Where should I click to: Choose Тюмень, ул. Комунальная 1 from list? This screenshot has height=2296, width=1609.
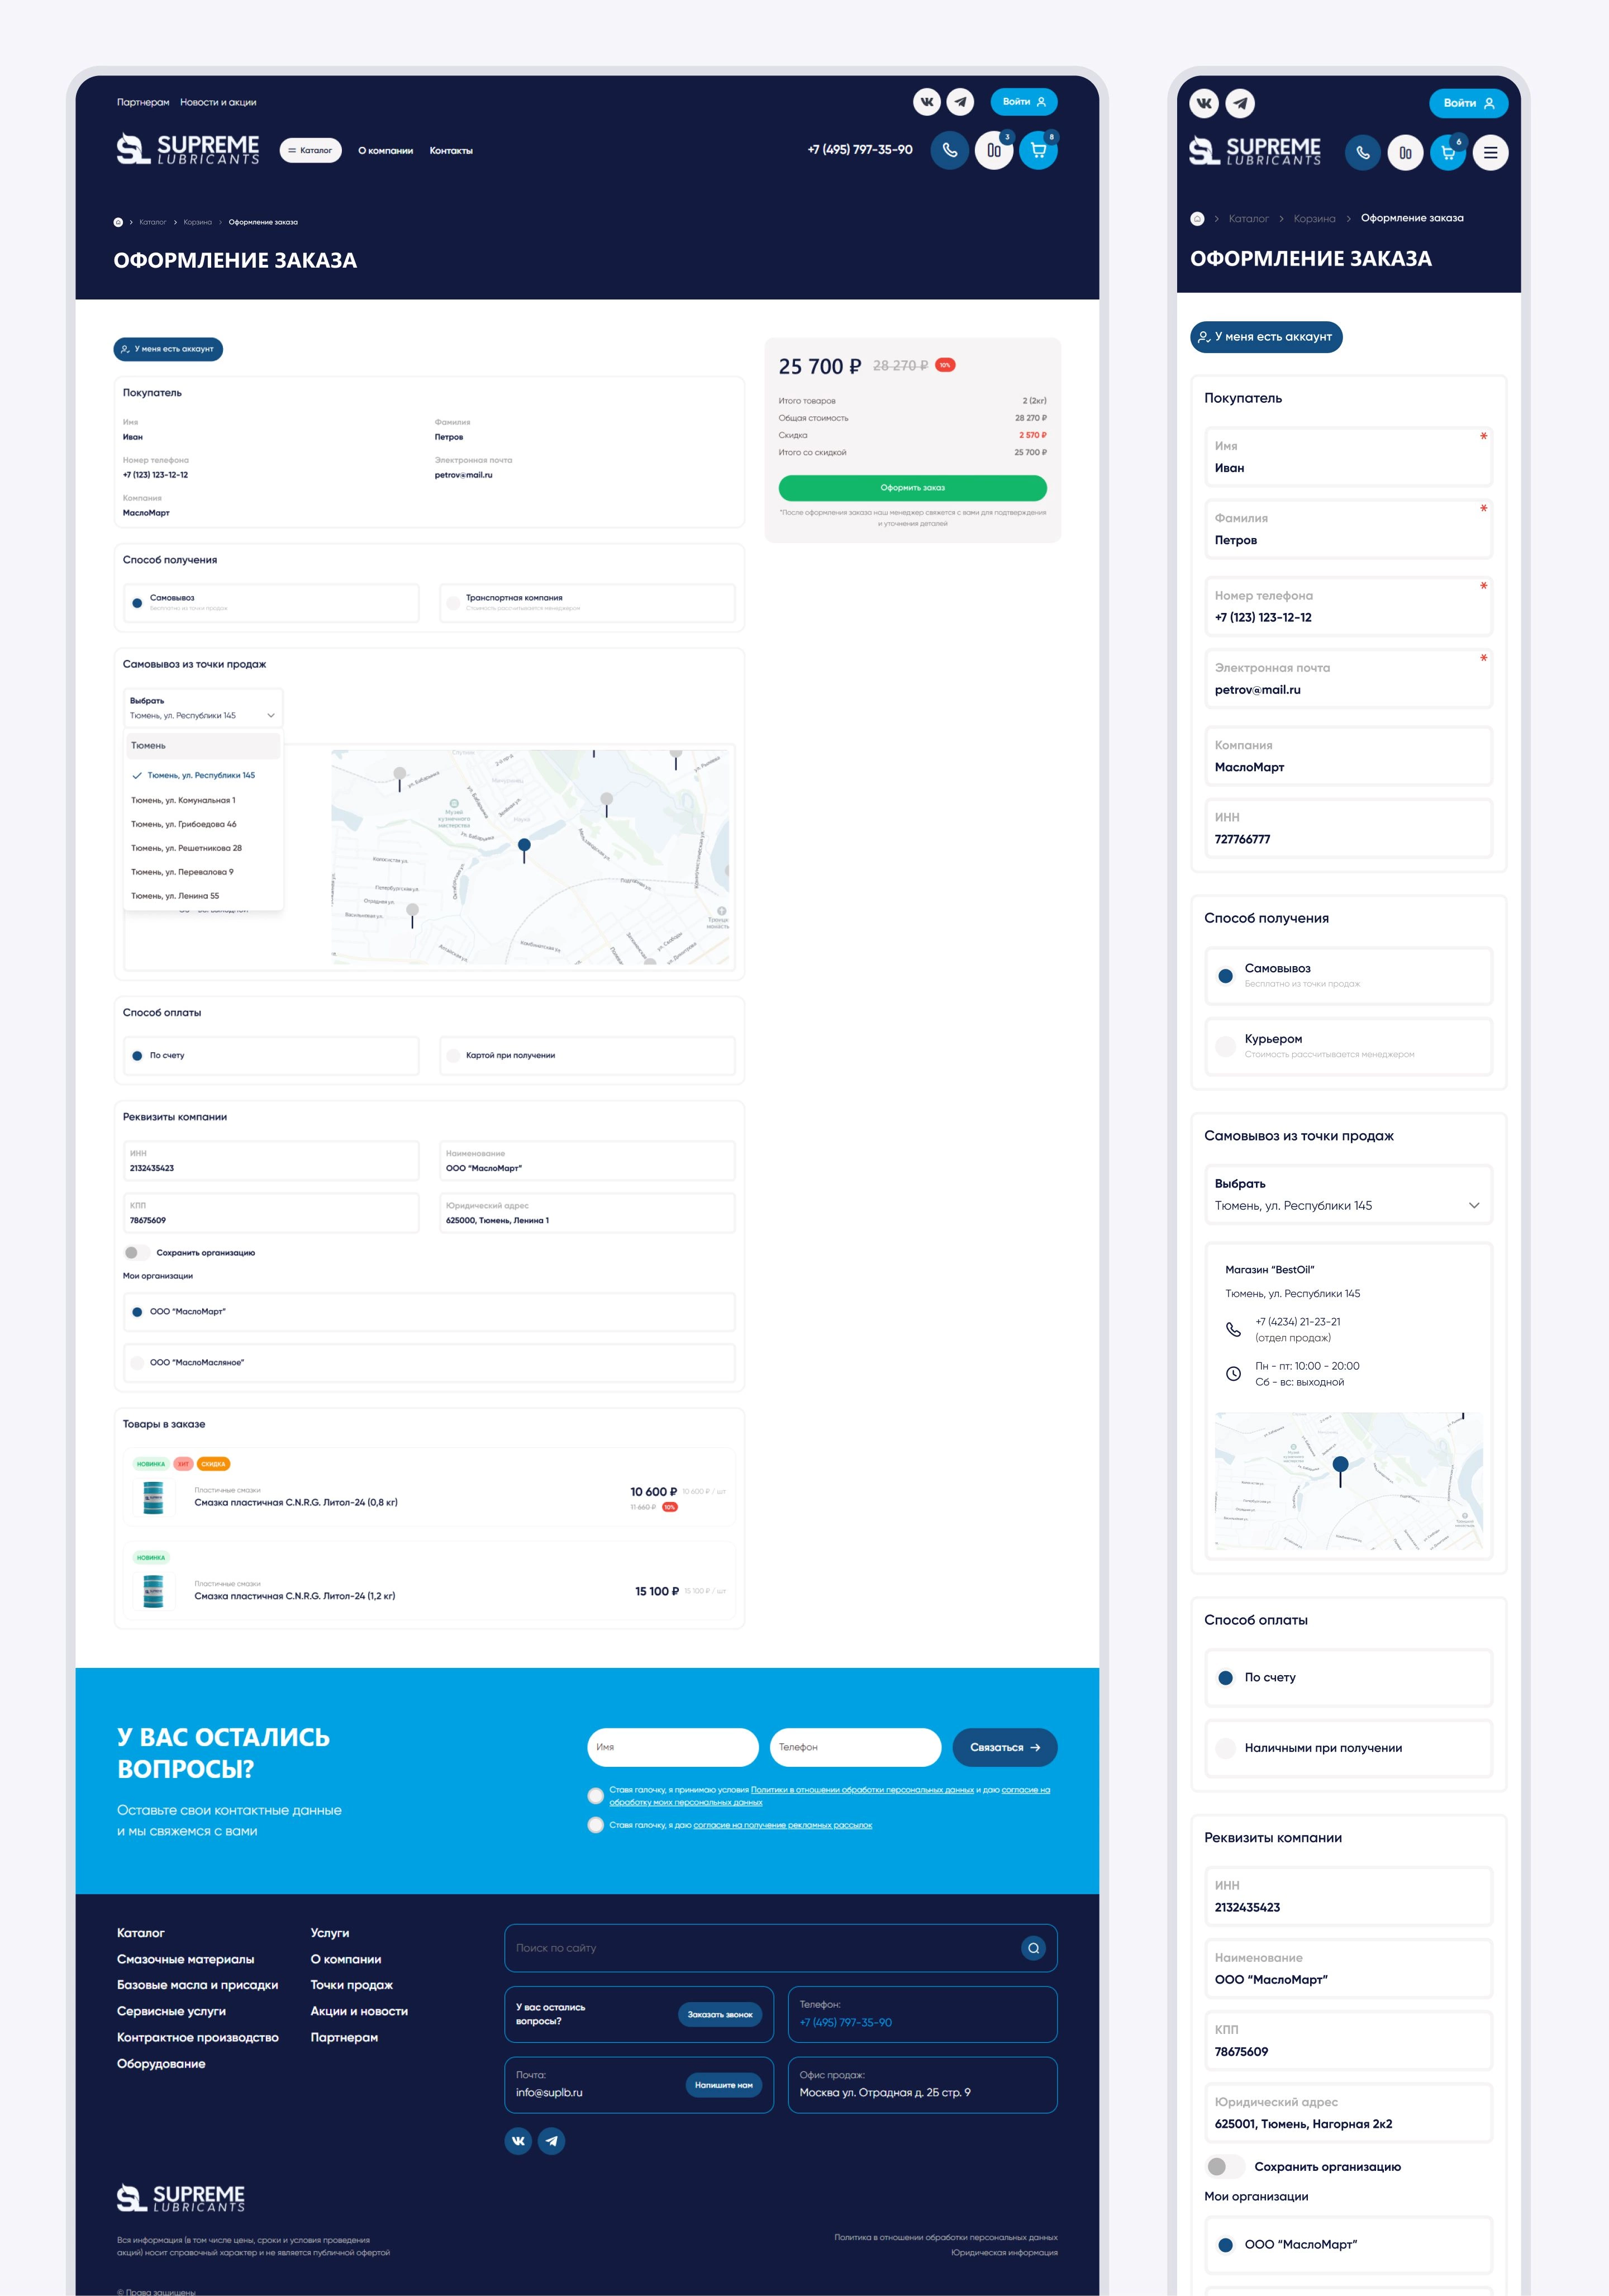click(x=183, y=800)
